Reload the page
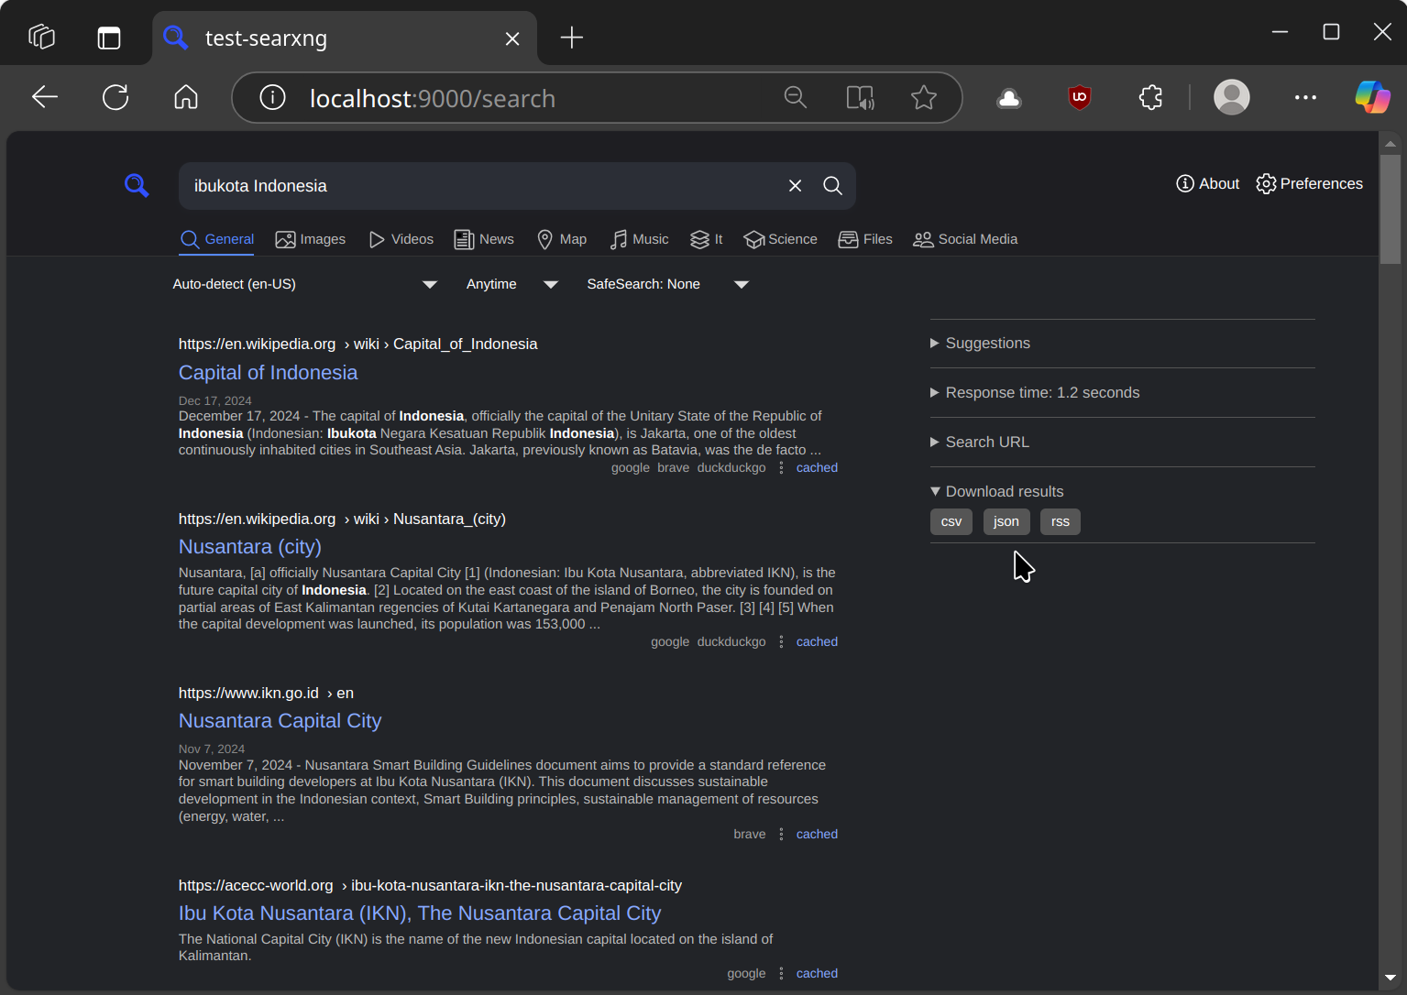 tap(115, 97)
